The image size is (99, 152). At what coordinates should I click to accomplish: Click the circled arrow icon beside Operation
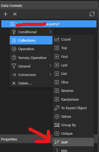click(14, 49)
